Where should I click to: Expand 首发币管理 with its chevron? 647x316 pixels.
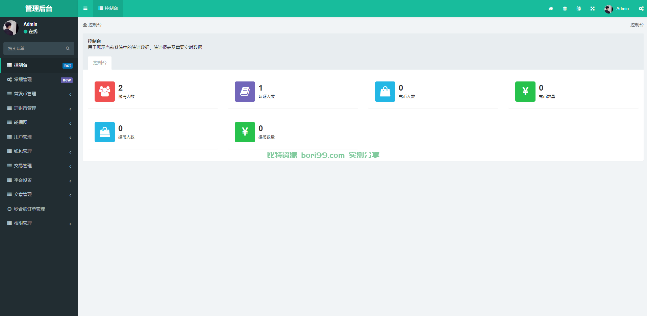point(70,94)
